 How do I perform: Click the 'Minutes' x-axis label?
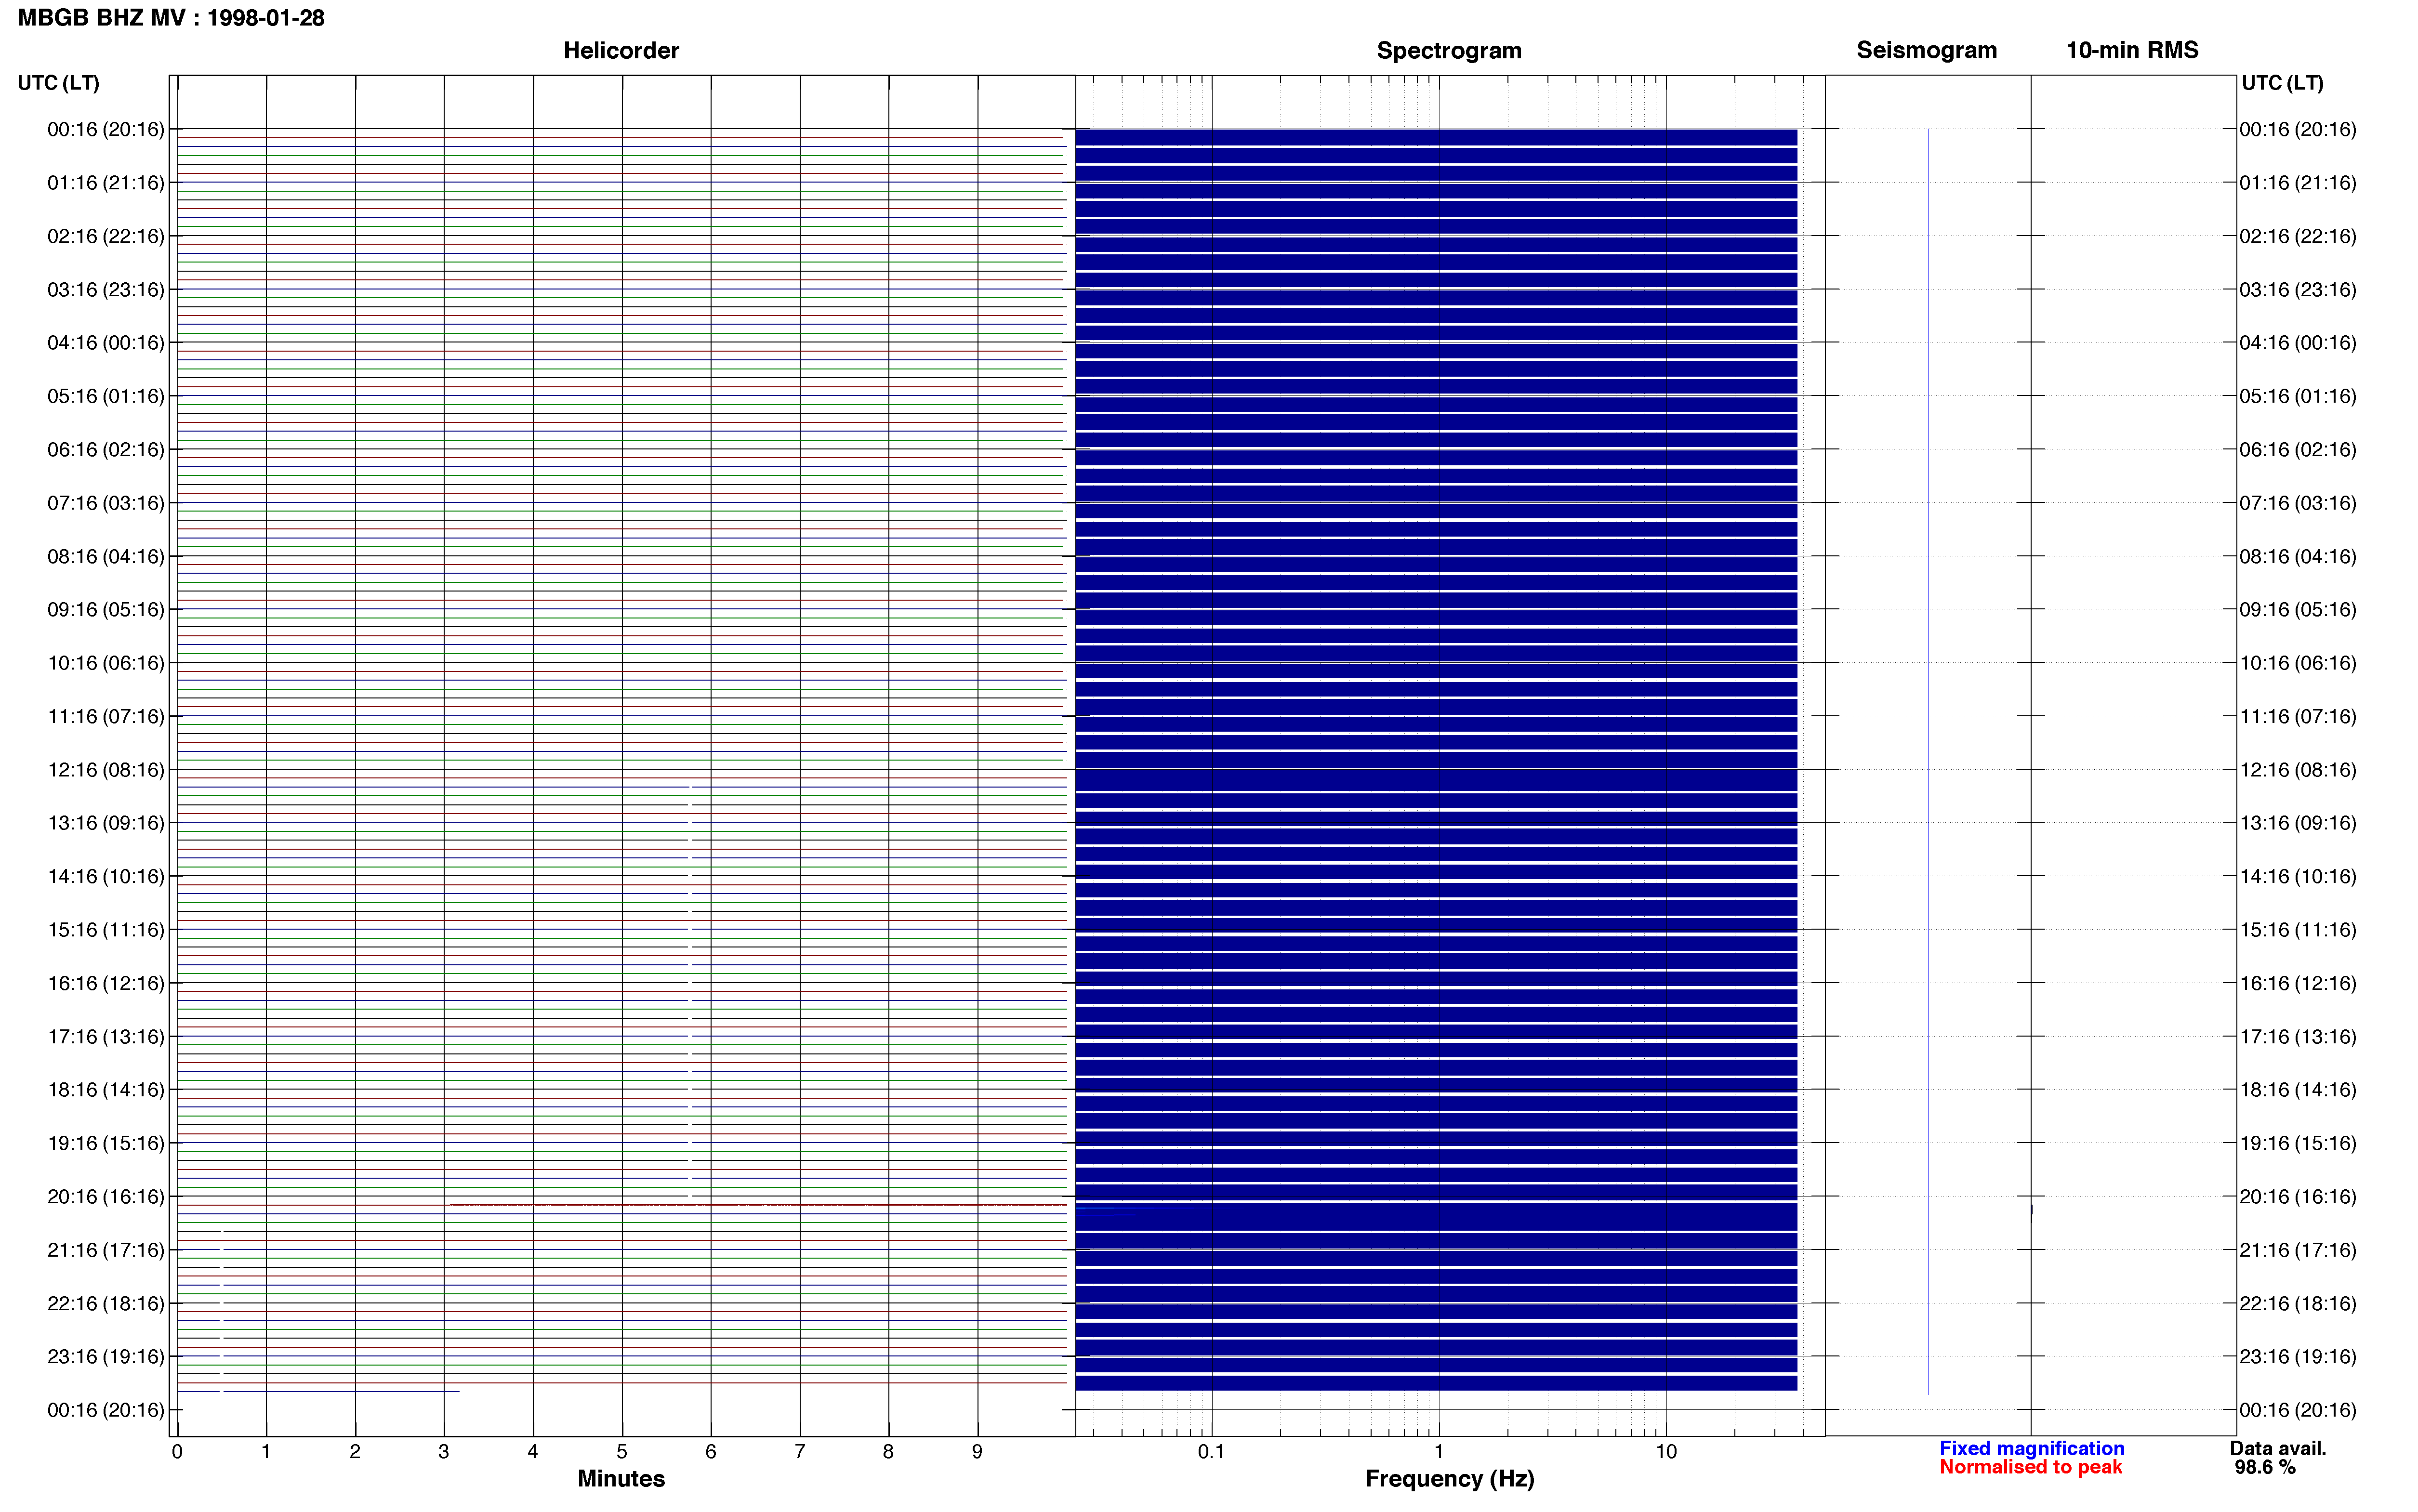(621, 1478)
